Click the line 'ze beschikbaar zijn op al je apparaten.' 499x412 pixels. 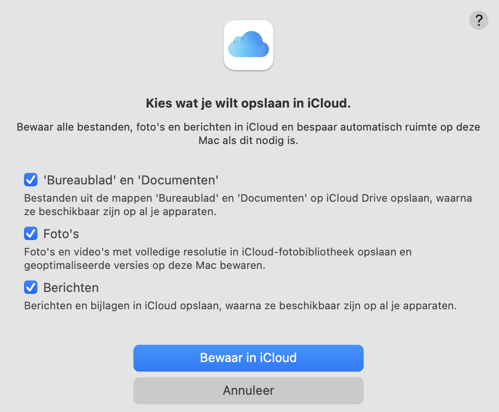pos(120,212)
